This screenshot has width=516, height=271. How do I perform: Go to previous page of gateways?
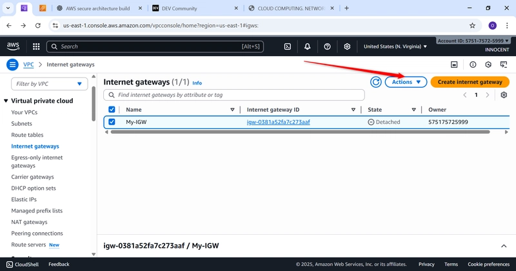(x=465, y=95)
